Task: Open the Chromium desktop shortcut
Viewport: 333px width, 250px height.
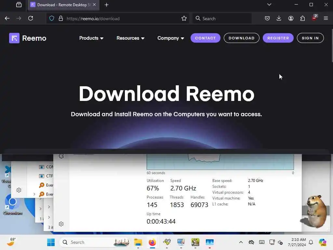Action: point(13,204)
